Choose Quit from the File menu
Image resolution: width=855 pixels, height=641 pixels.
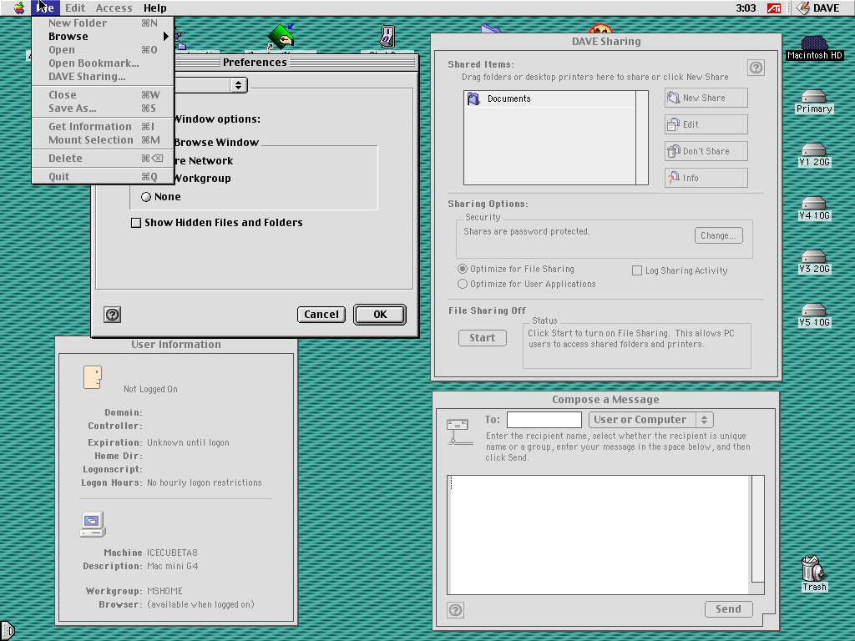[103, 177]
